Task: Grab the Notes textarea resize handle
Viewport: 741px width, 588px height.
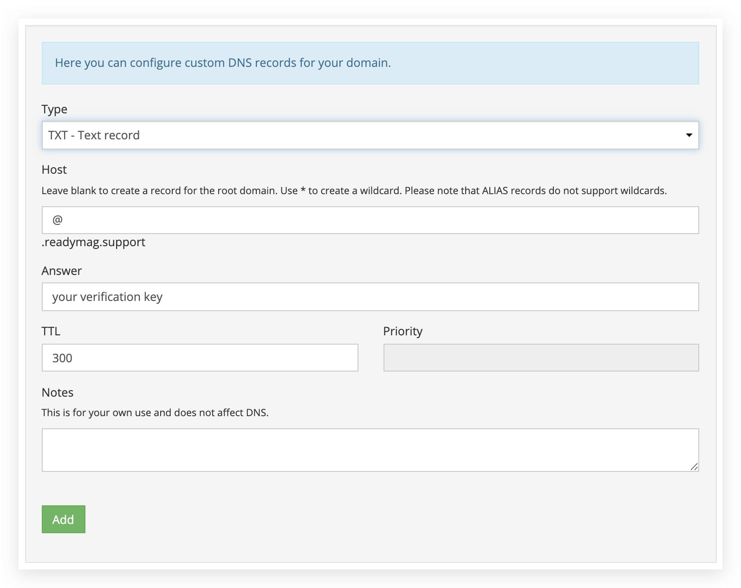Action: (694, 467)
